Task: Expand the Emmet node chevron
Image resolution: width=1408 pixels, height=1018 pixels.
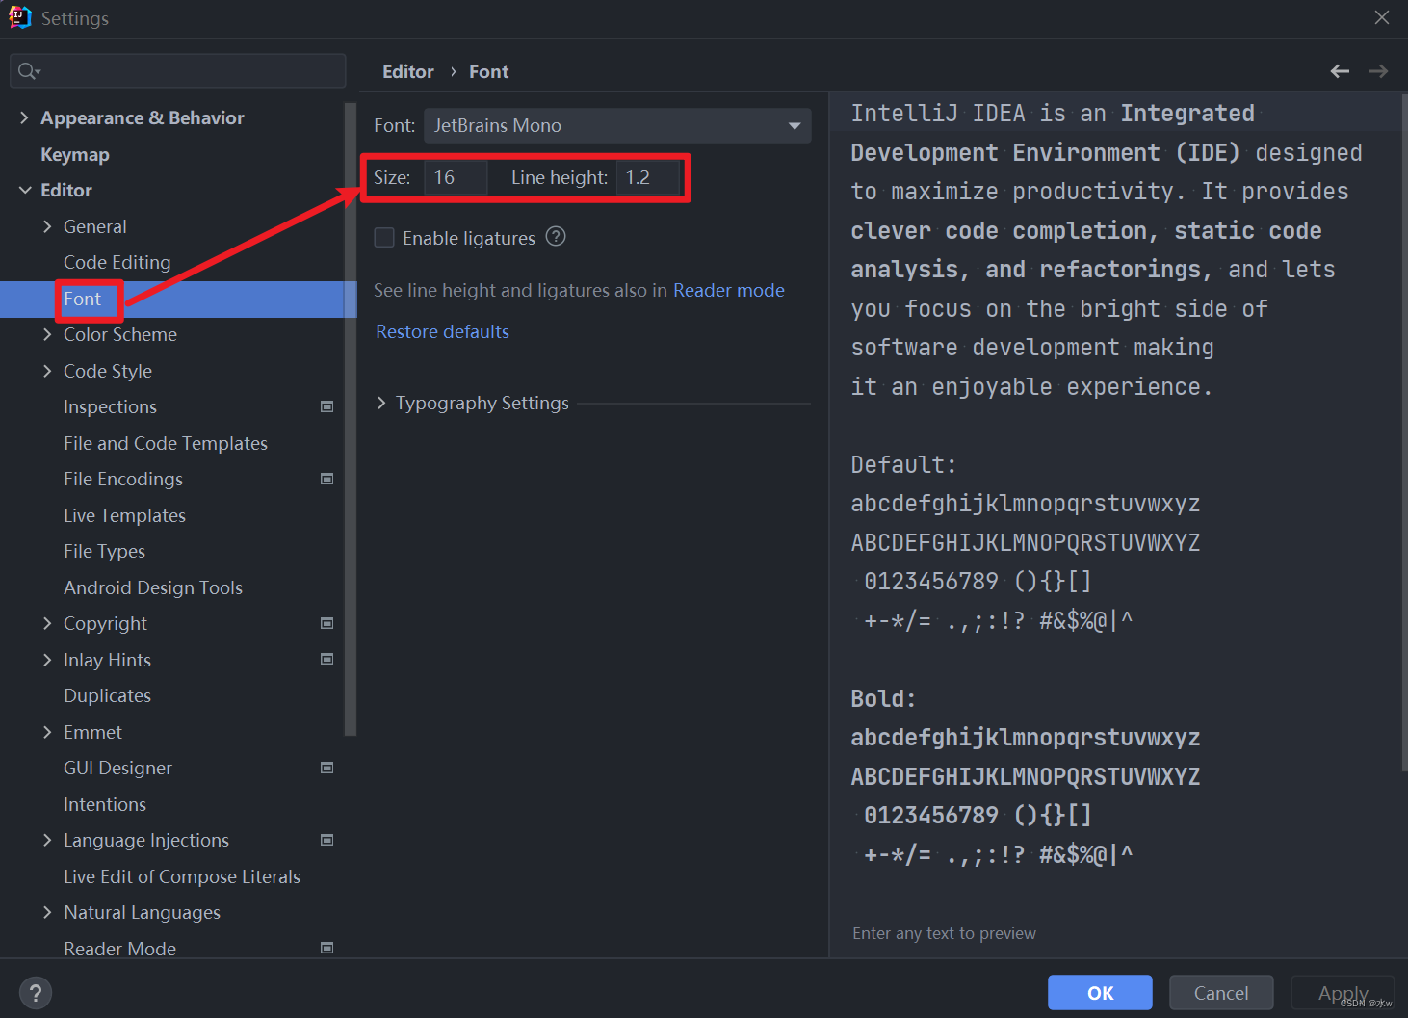Action: coord(47,732)
